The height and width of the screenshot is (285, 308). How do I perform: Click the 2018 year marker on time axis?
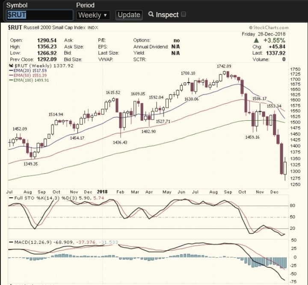[102, 192]
